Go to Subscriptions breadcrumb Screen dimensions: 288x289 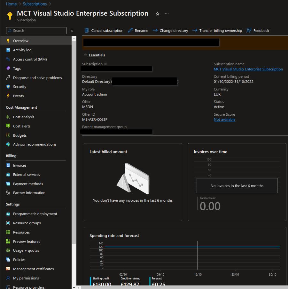tap(35, 4)
